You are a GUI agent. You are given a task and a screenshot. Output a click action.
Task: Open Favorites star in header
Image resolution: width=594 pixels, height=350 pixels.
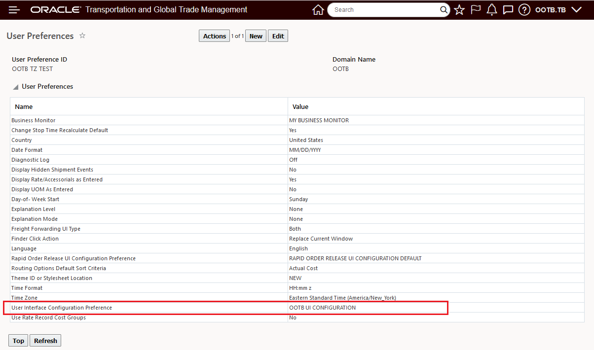[459, 10]
